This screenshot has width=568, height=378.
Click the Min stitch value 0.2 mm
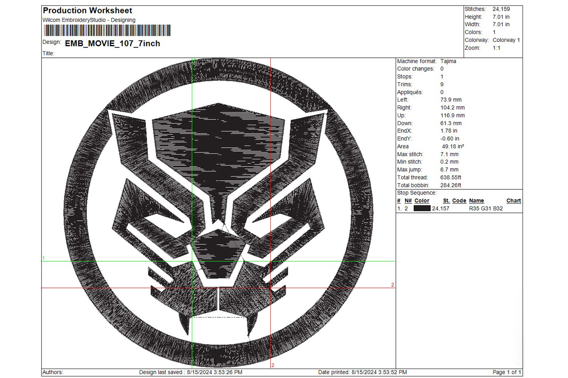pos(449,162)
